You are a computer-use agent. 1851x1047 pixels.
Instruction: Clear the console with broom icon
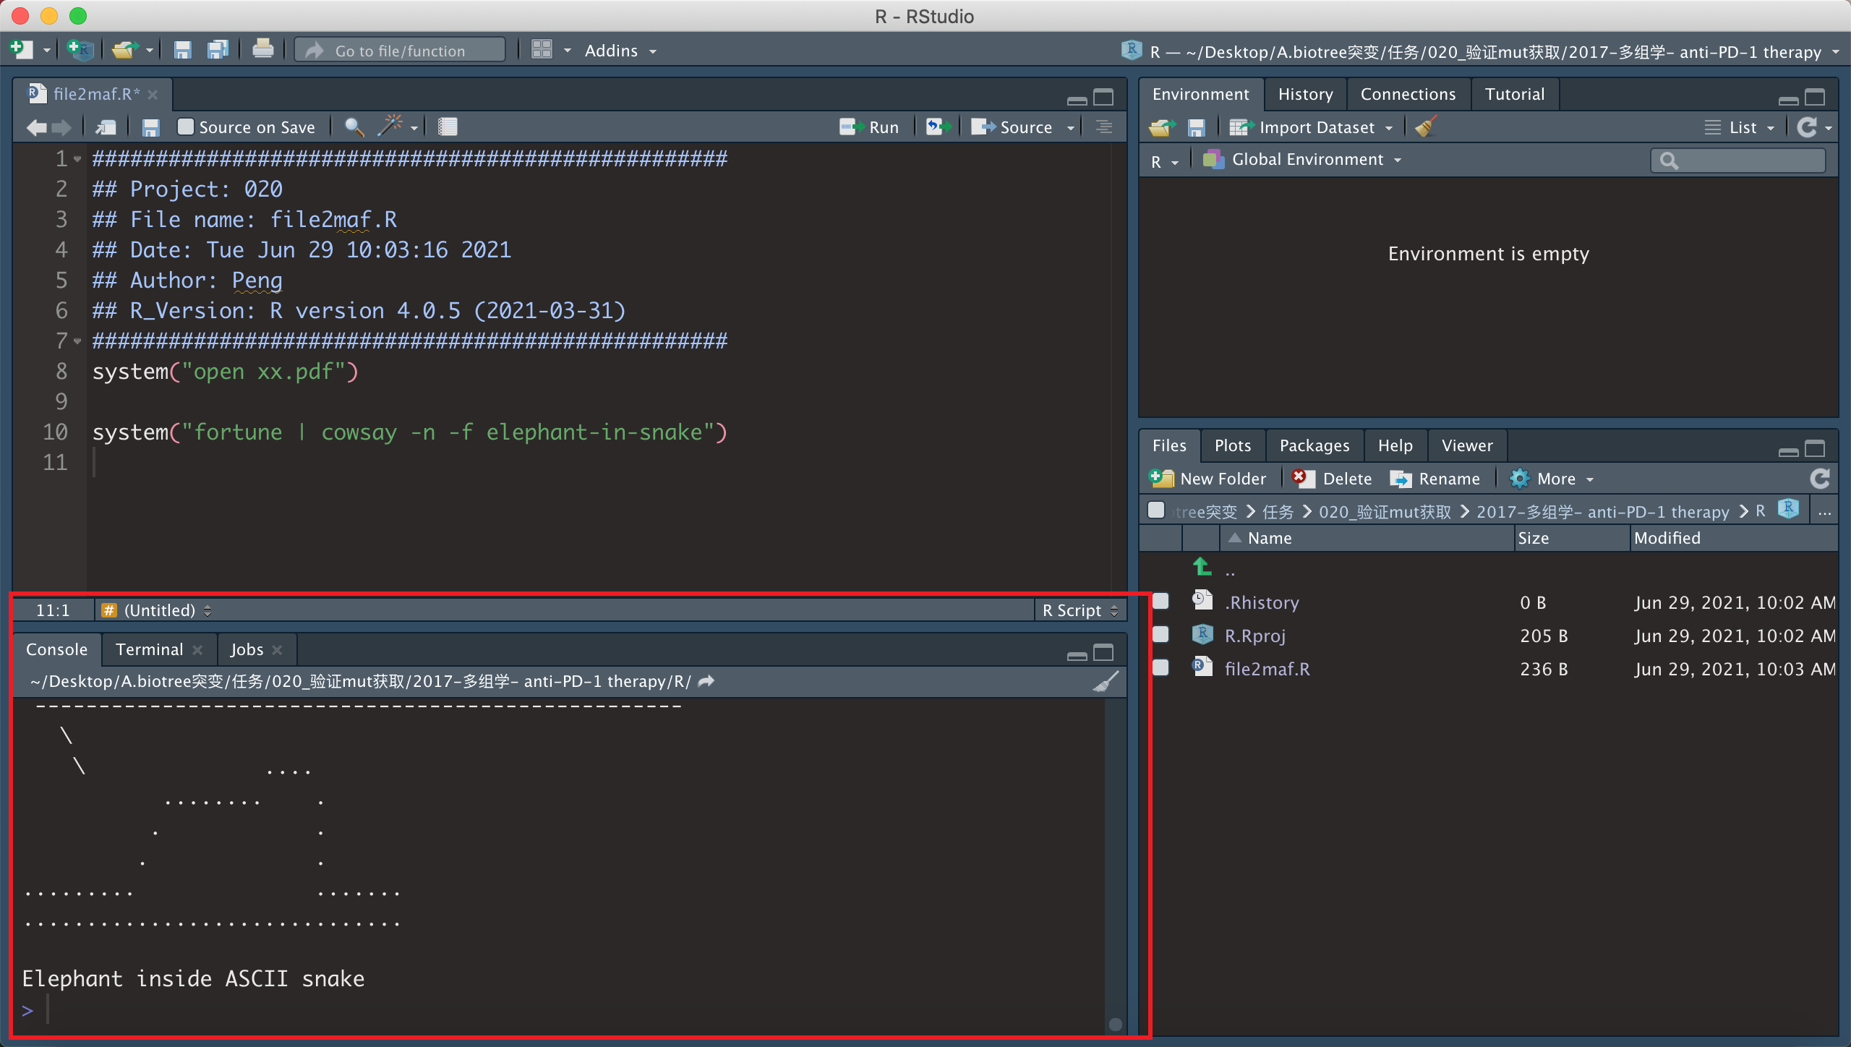[1106, 681]
